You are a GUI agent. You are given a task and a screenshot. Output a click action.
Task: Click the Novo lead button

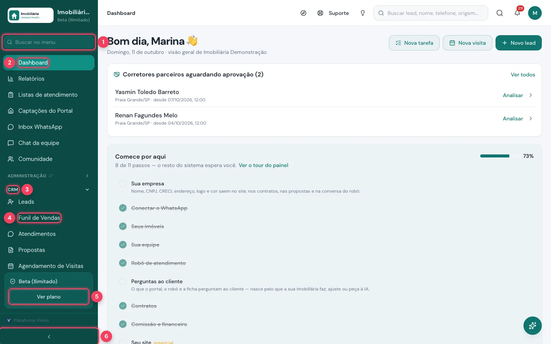coord(518,43)
